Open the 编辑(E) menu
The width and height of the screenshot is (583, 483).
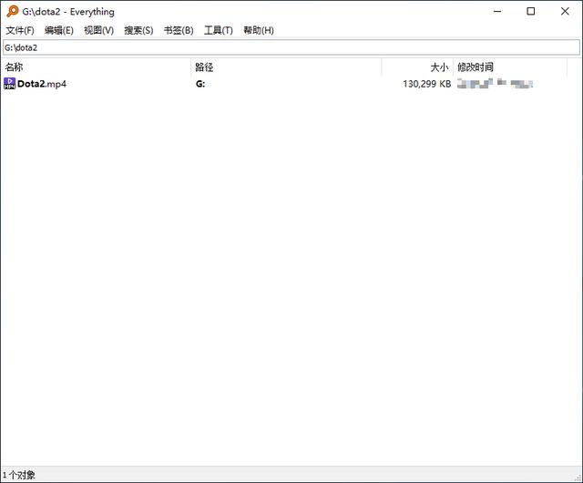(58, 30)
